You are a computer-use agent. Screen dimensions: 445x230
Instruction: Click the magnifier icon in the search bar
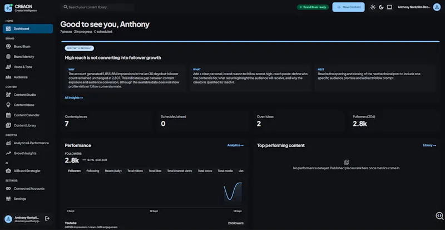pyautogui.click(x=66, y=7)
